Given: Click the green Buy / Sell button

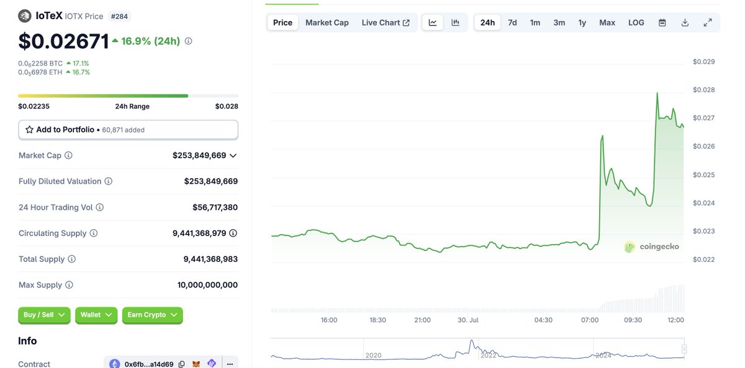Looking at the screenshot, I should coord(43,315).
